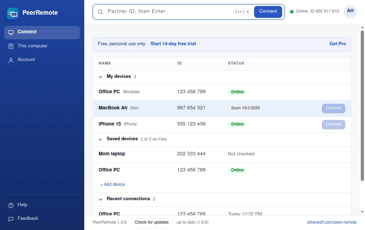Select Office PC Windows row in My devices
Viewport: 365px width, 230px height.
222,92
